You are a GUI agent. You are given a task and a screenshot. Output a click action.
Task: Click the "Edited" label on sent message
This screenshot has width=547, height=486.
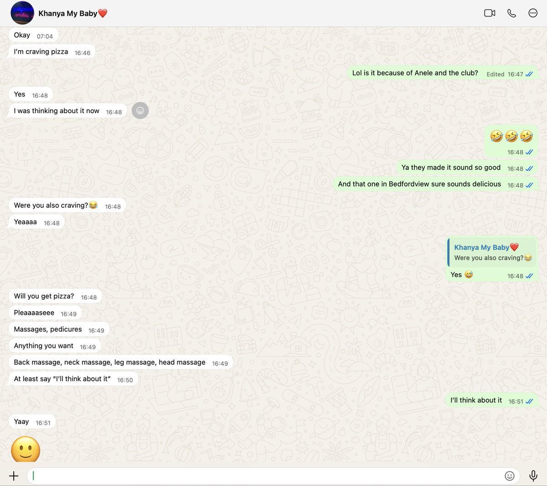tap(495, 74)
